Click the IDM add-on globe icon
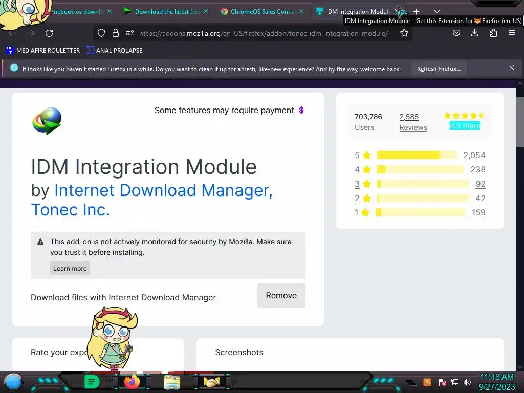 pos(47,121)
